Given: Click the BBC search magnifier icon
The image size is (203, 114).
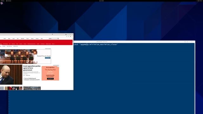Looking at the screenshot, I should [58, 39].
